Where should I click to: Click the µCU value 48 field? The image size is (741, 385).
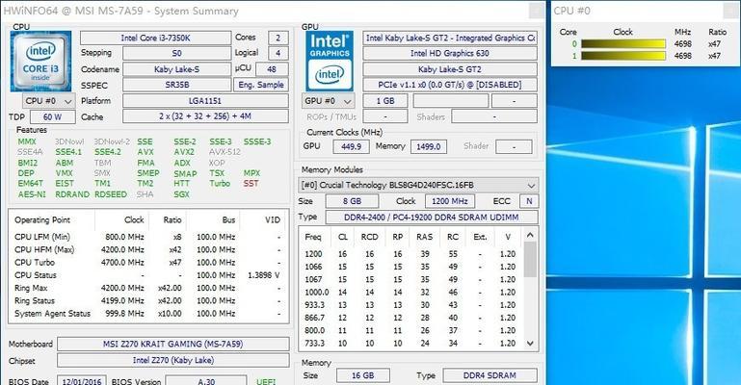(x=272, y=69)
